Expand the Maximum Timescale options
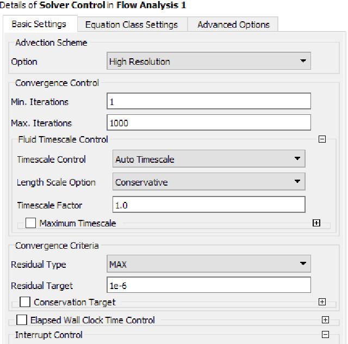 [x=316, y=223]
